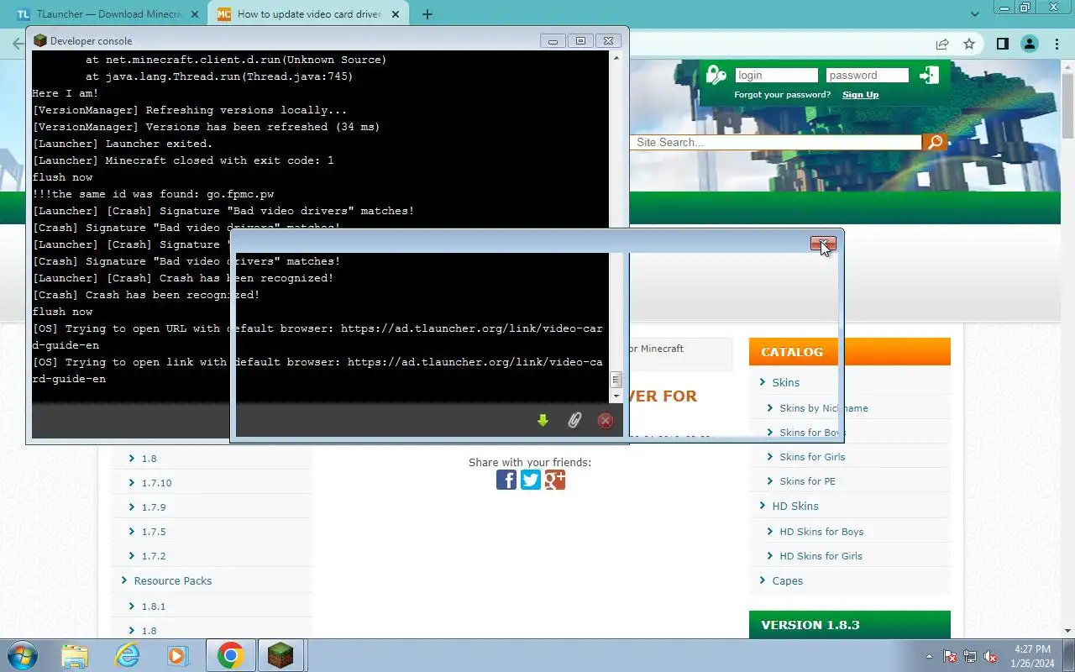Click the Minecraft block taskbar icon
This screenshot has width=1075, height=672.
(281, 655)
